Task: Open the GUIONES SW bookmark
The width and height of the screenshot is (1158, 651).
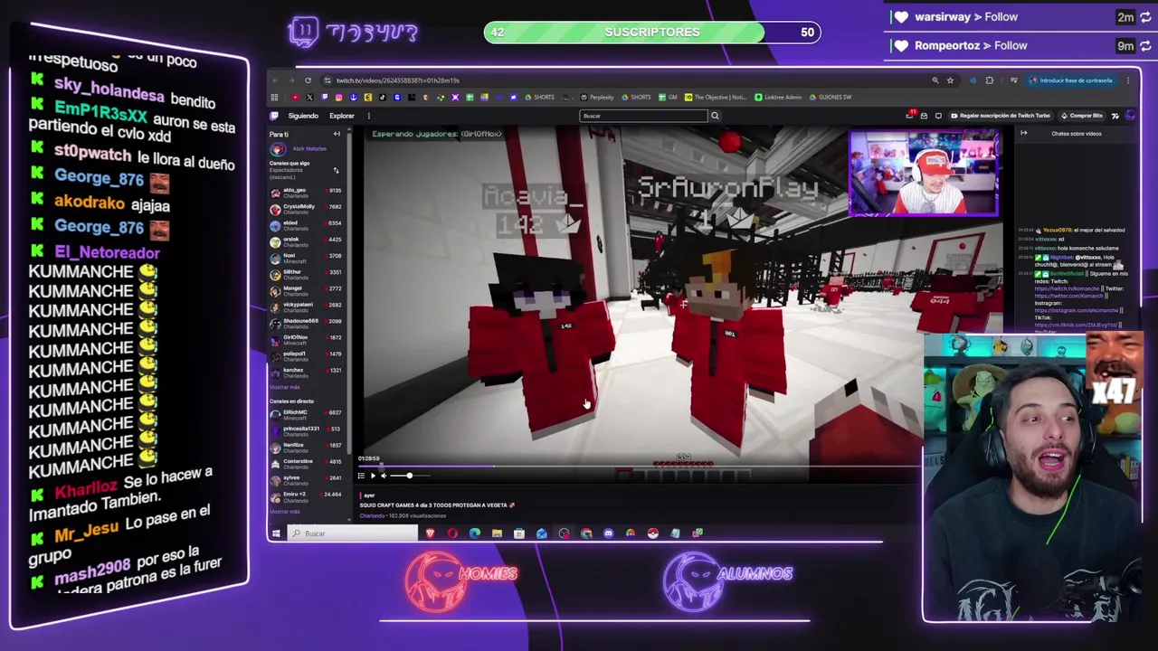Action: click(x=830, y=97)
